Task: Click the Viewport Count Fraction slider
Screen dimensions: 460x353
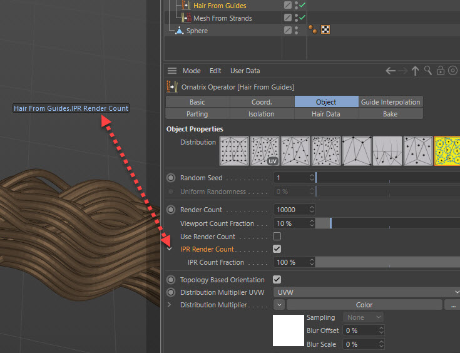Action: pyautogui.click(x=387, y=223)
